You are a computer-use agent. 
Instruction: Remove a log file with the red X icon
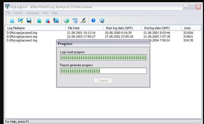[x=48, y=21]
